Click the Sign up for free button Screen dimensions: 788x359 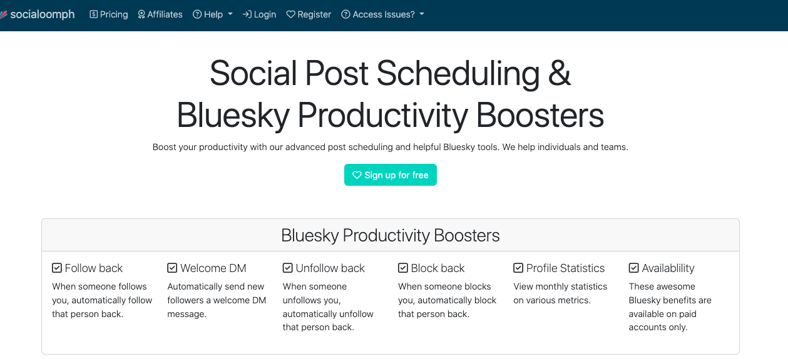[x=391, y=175]
